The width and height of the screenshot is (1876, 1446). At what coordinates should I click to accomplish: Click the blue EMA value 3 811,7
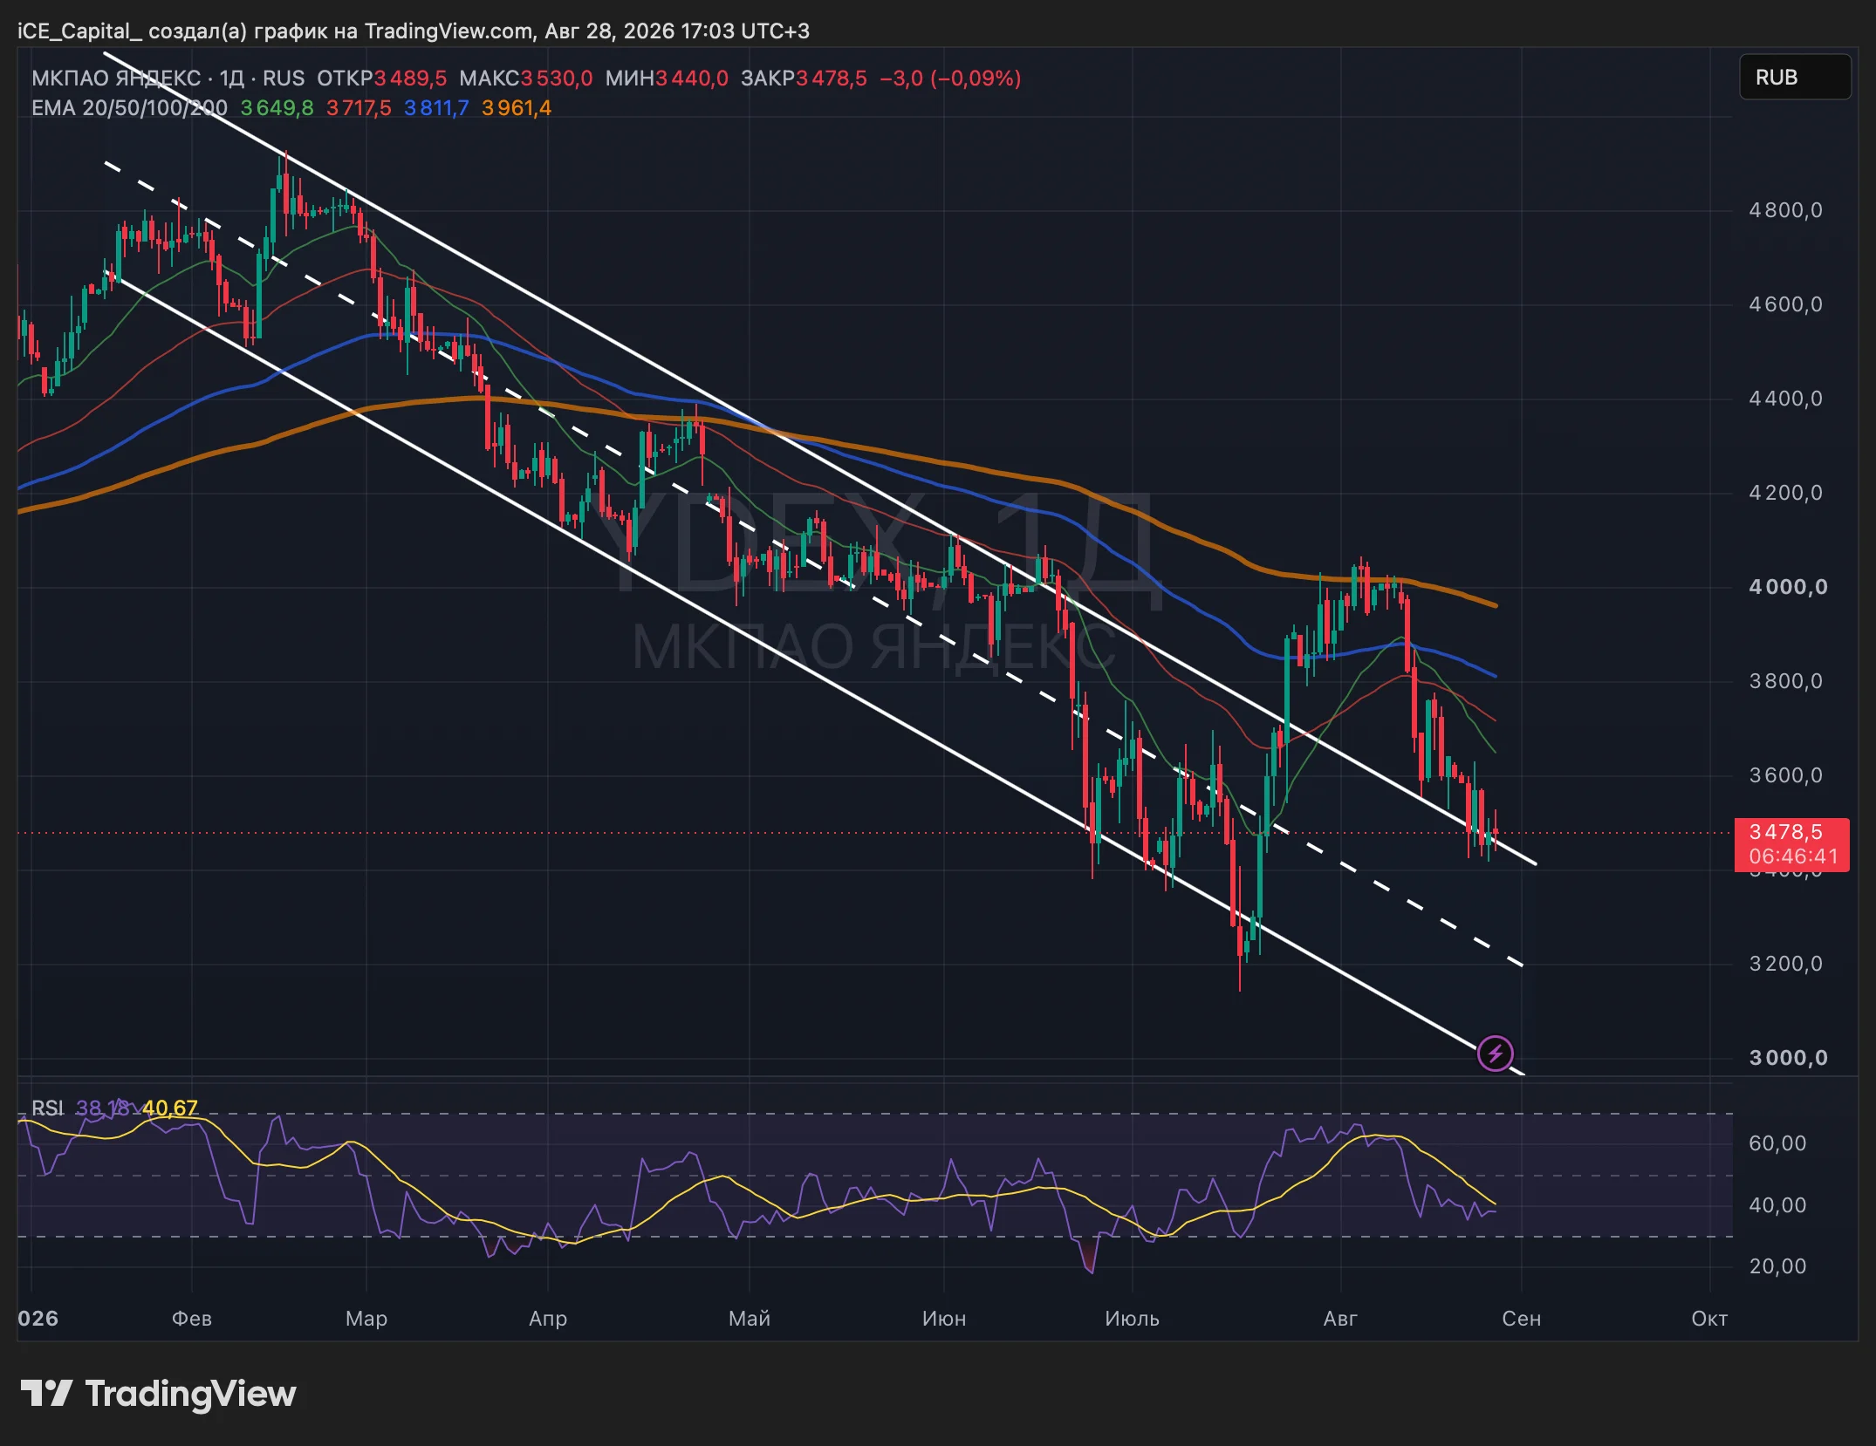point(436,108)
